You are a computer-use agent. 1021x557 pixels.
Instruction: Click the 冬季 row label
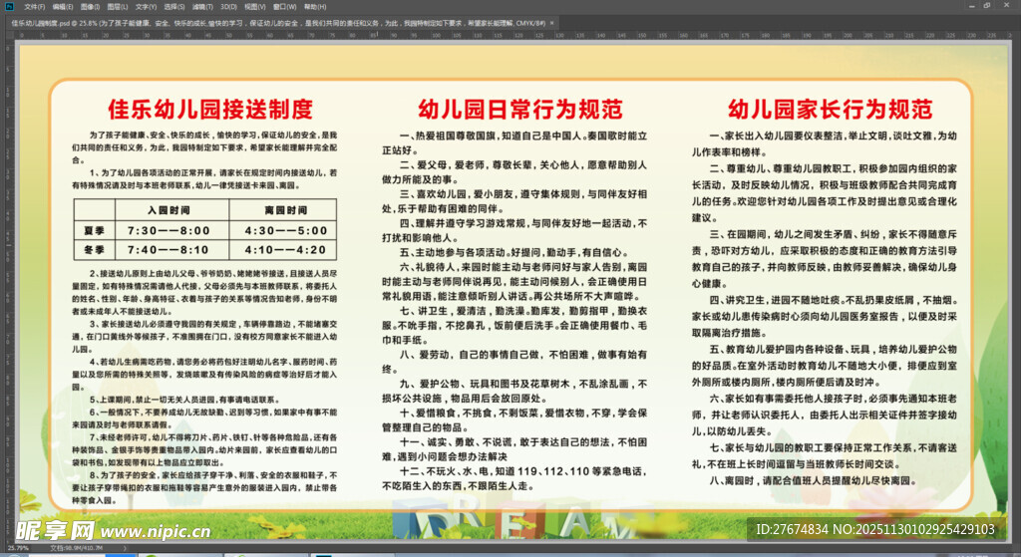(x=94, y=250)
